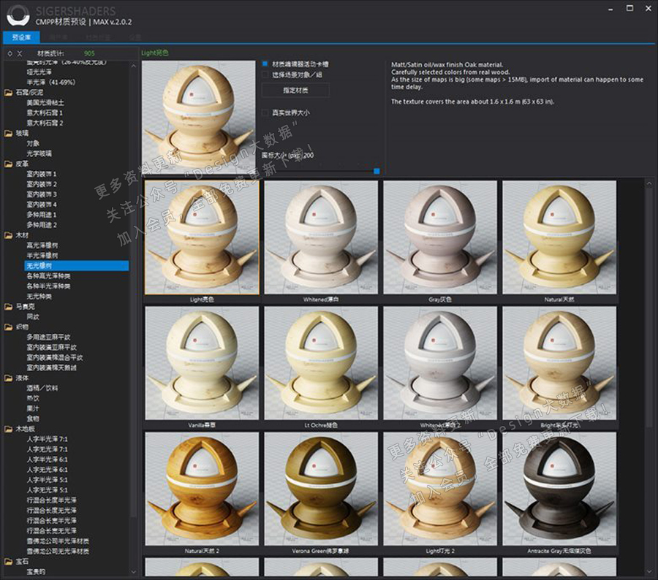The width and height of the screenshot is (658, 580).
Task: Click the 木材 folder icon
Action: (9, 236)
